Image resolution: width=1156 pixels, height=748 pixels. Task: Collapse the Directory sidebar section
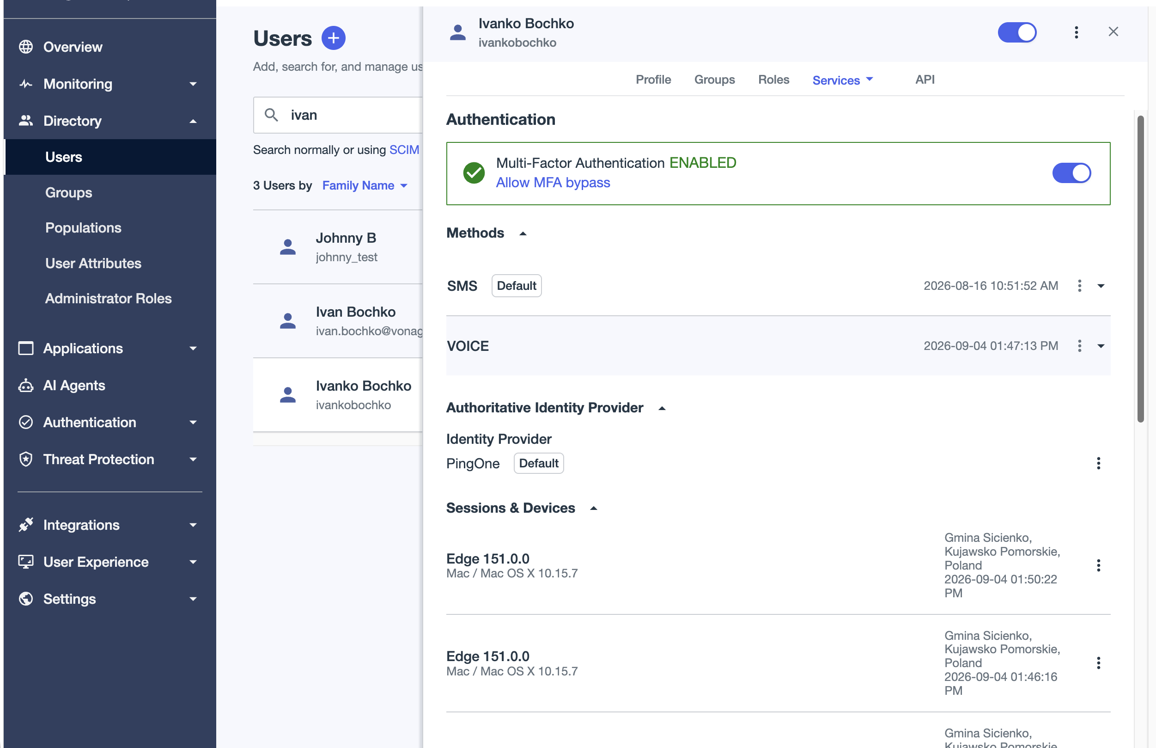click(193, 121)
